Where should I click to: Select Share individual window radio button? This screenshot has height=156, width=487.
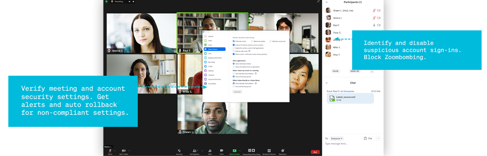pyautogui.click(x=234, y=64)
